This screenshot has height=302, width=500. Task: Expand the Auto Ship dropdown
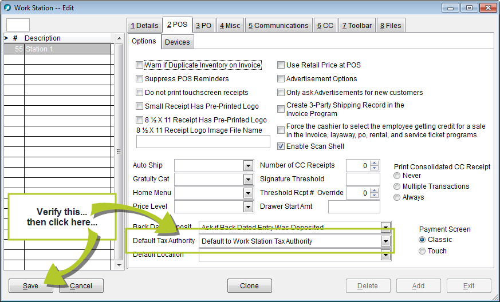(x=248, y=166)
